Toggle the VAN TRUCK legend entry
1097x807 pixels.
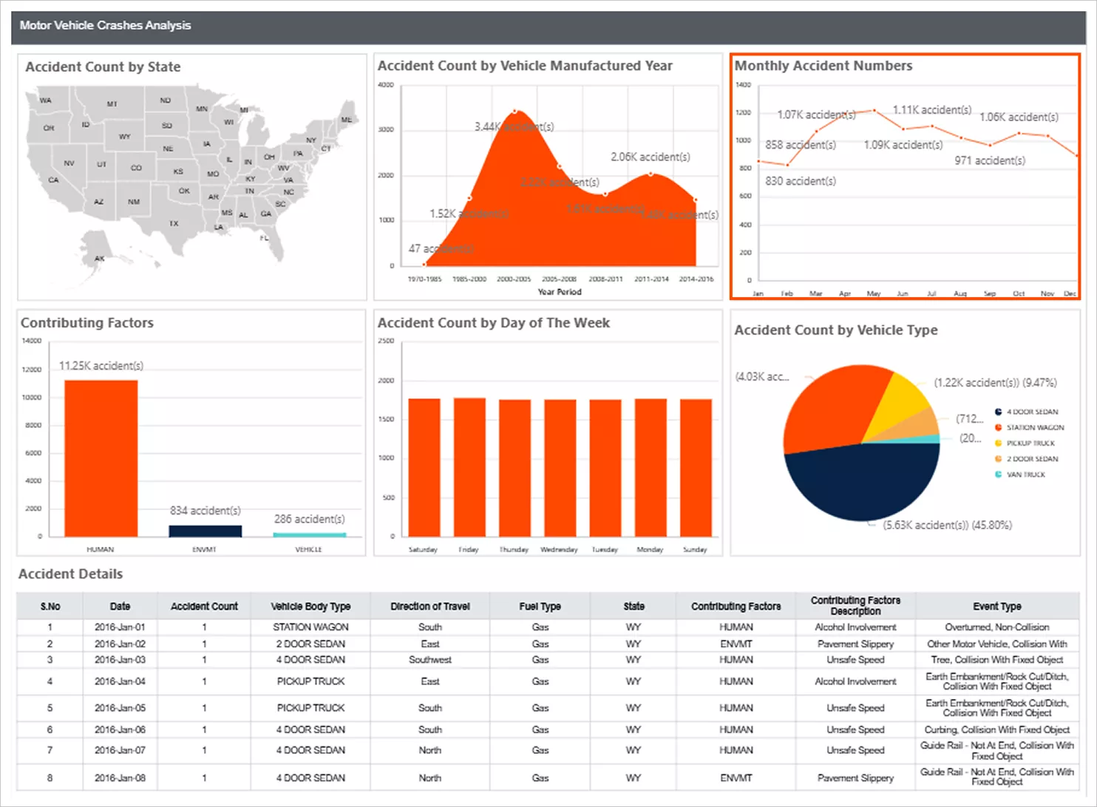point(1020,474)
